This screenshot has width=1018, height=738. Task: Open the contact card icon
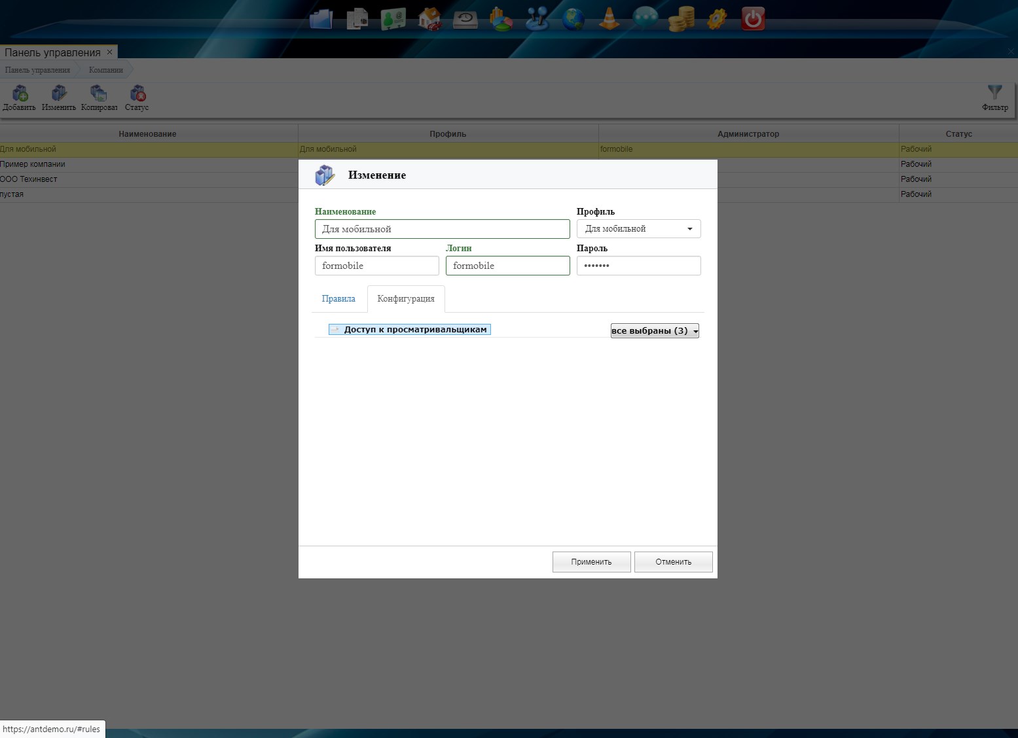click(393, 19)
